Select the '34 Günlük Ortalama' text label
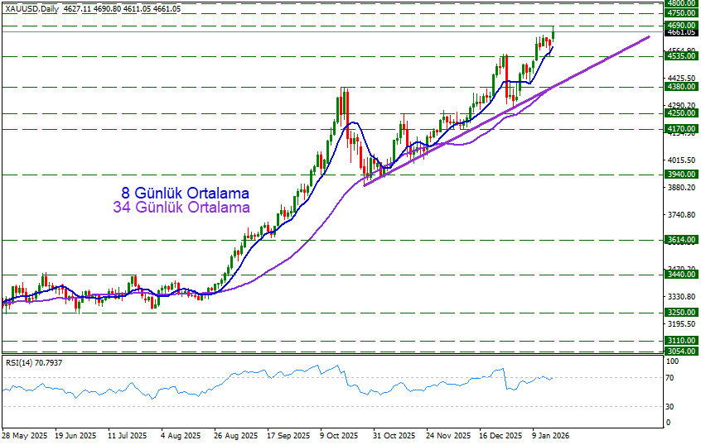The width and height of the screenshot is (701, 445). coord(181,208)
